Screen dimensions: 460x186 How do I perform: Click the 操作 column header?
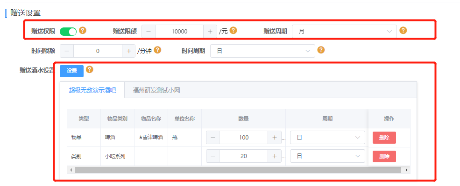[x=389, y=119]
